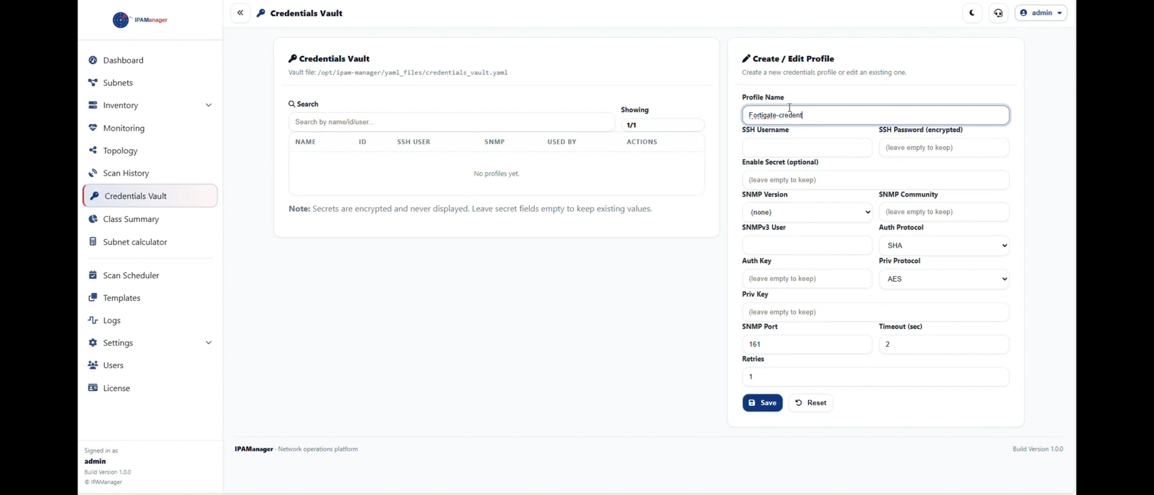Collapse sidebar with double-chevron button
The image size is (1154, 495).
[x=240, y=13]
